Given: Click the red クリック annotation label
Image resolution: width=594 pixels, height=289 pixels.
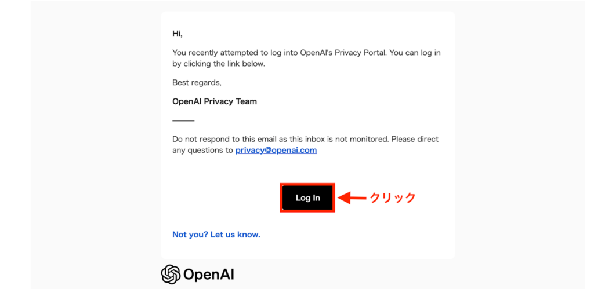Looking at the screenshot, I should click(393, 198).
